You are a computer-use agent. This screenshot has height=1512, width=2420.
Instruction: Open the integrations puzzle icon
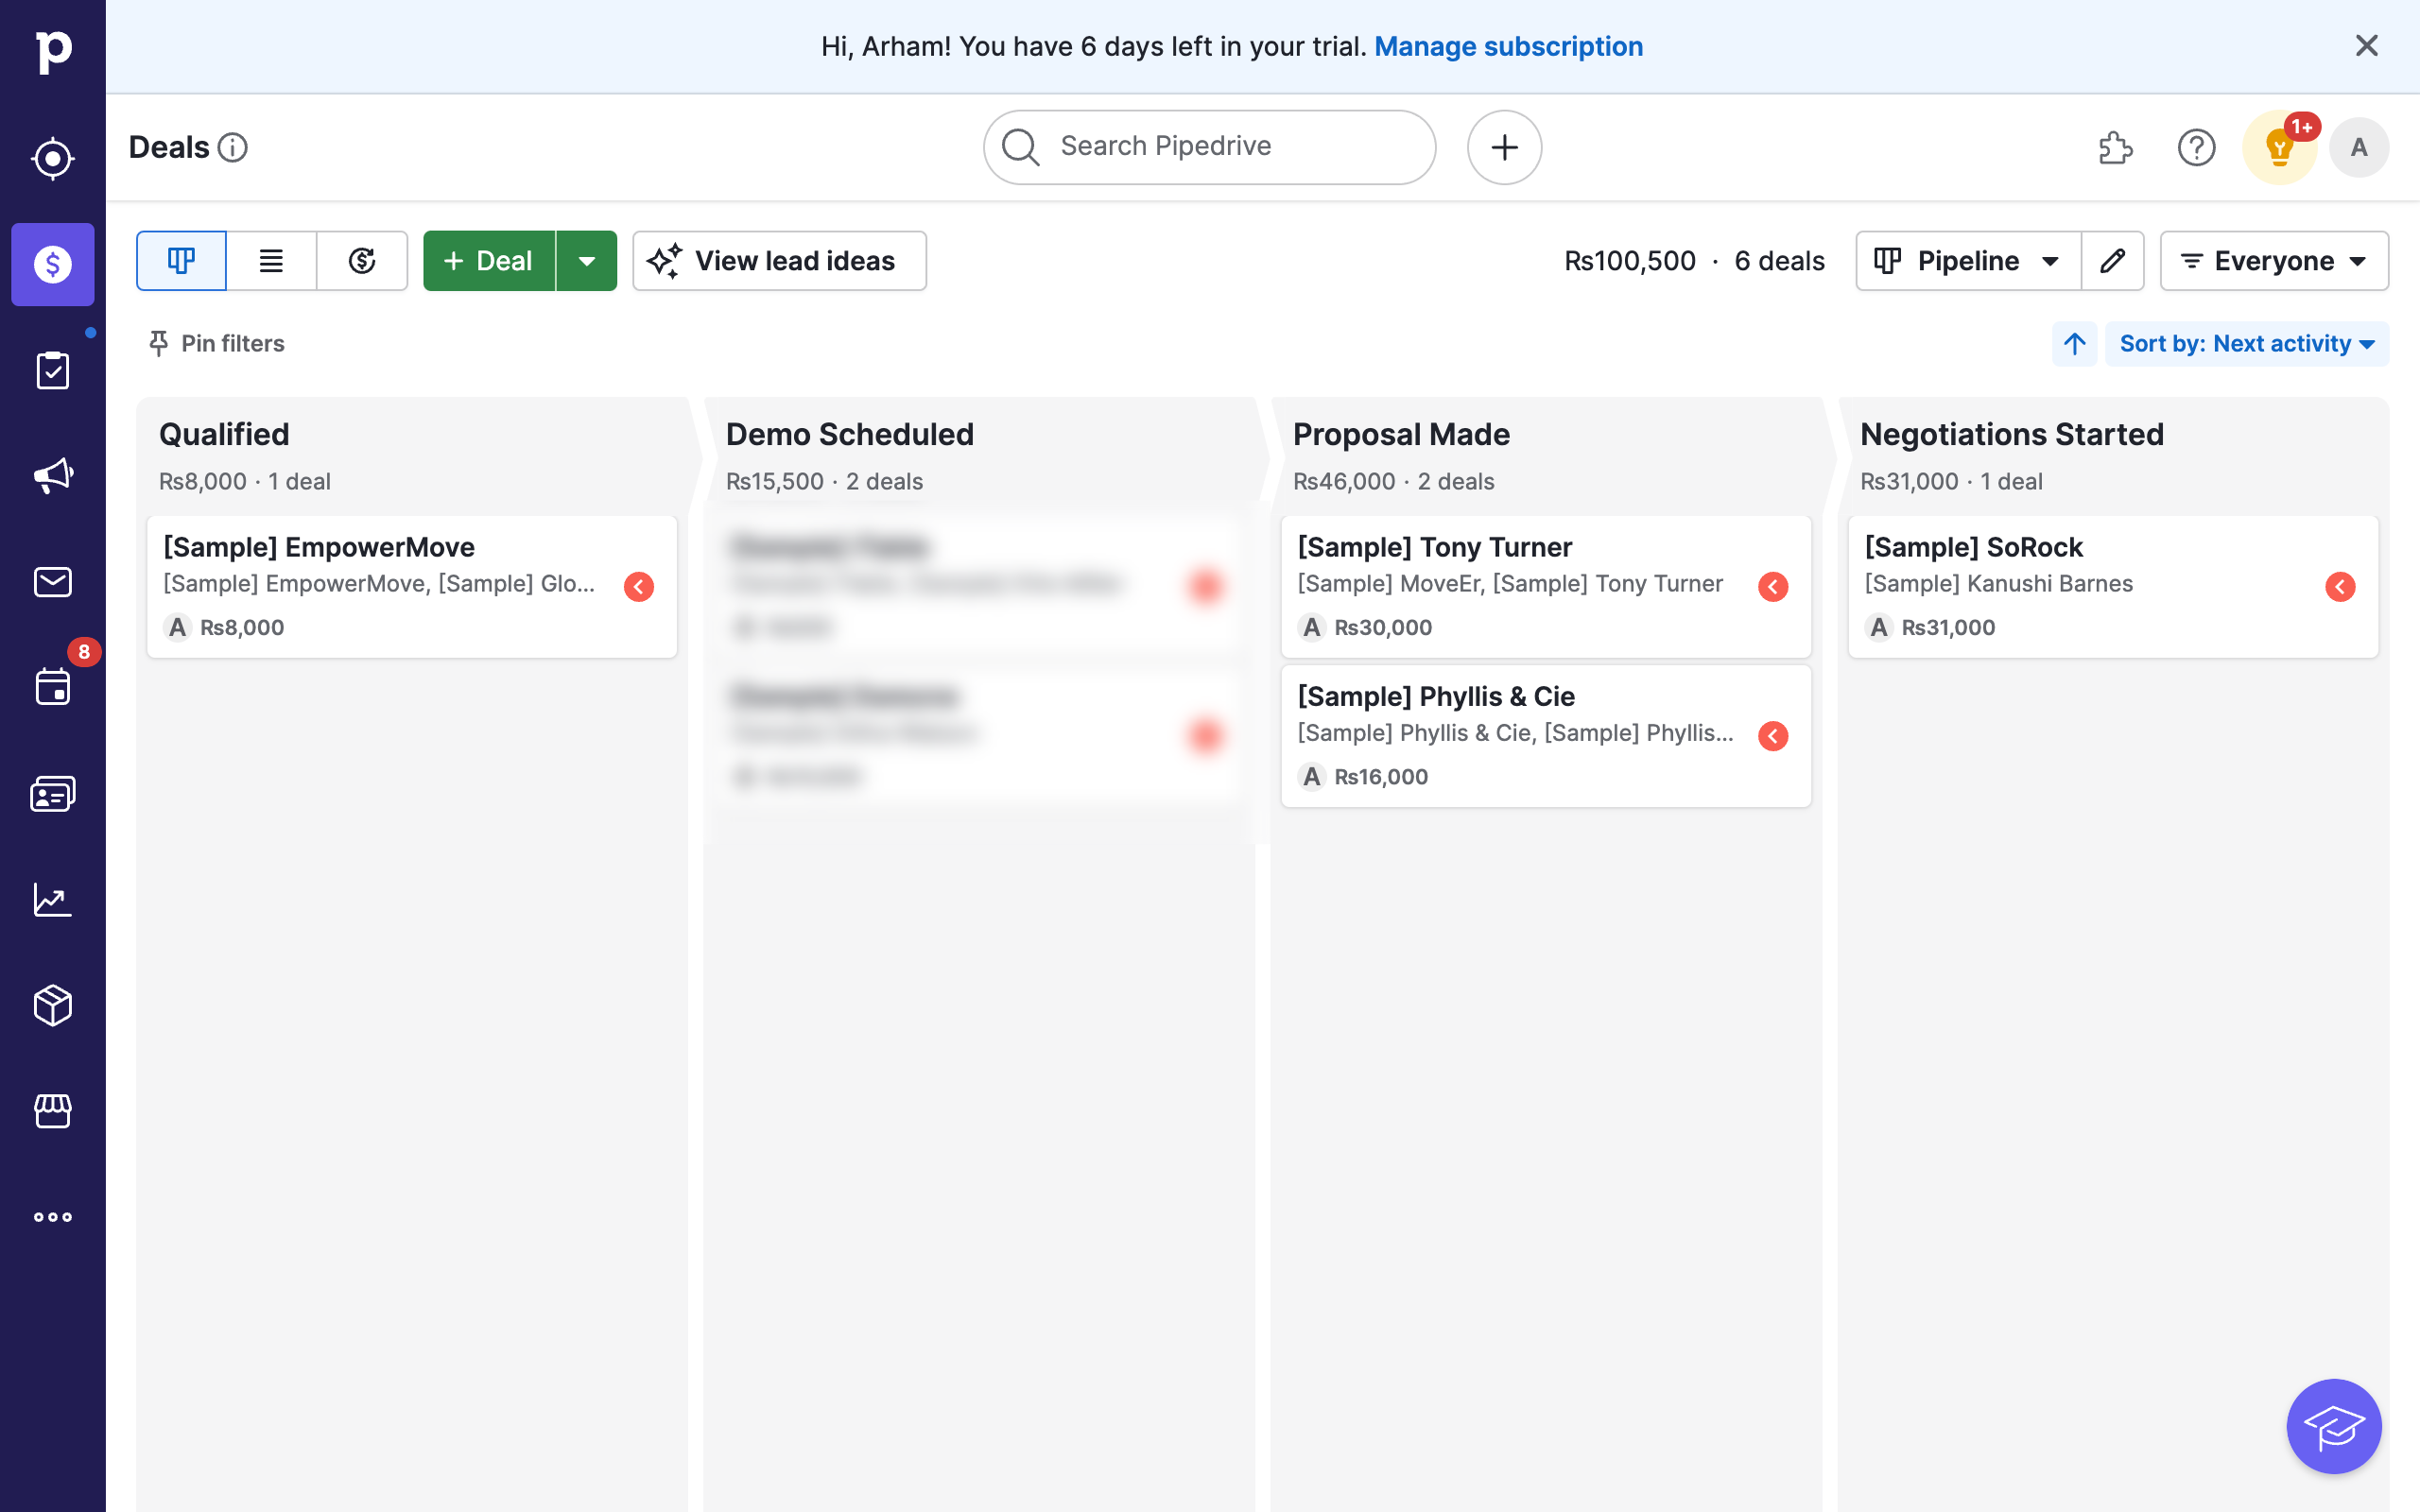tap(2115, 147)
